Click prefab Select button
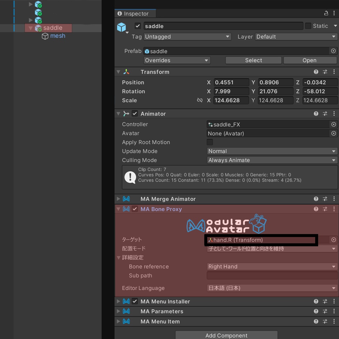This screenshot has width=339, height=339. pos(253,60)
